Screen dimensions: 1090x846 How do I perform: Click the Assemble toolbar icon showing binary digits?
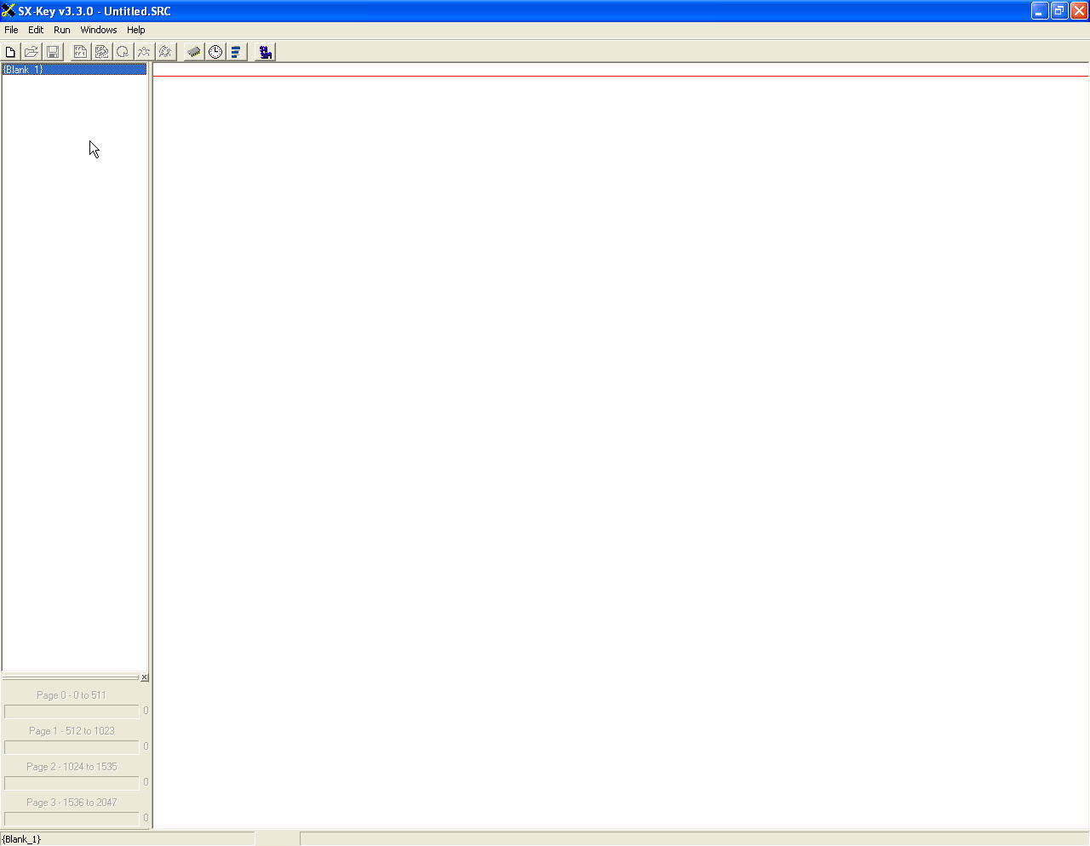80,52
